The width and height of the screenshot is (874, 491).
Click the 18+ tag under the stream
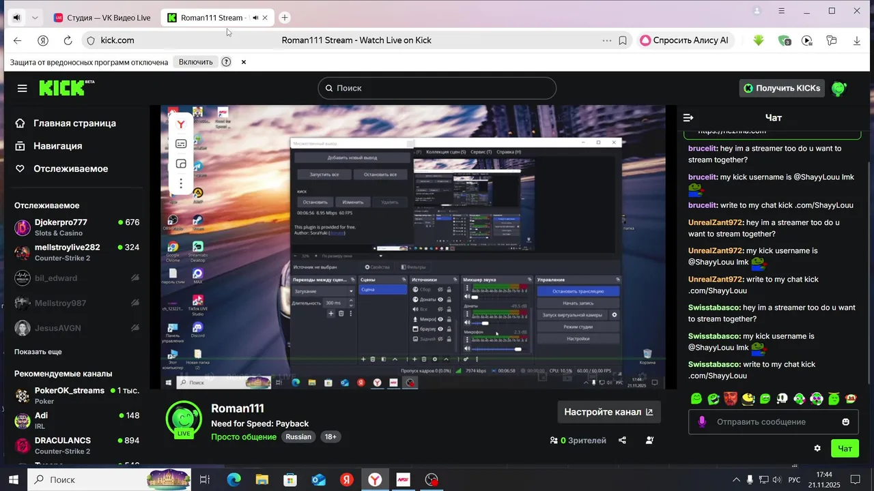330,436
